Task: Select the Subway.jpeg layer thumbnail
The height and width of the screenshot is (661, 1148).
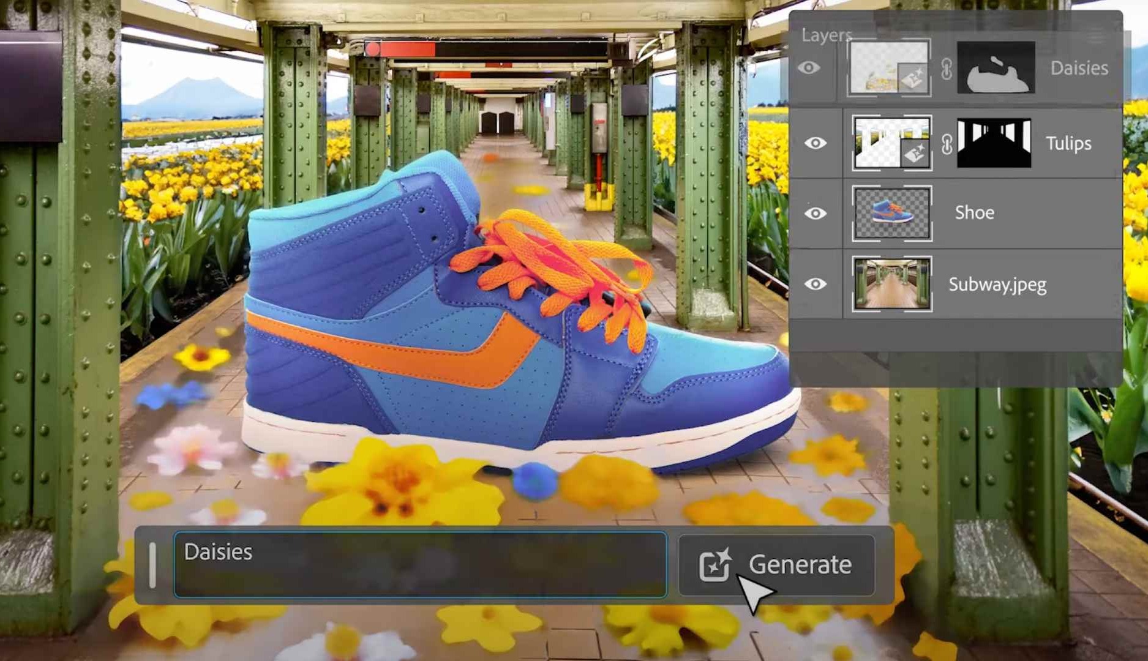Action: (x=892, y=284)
